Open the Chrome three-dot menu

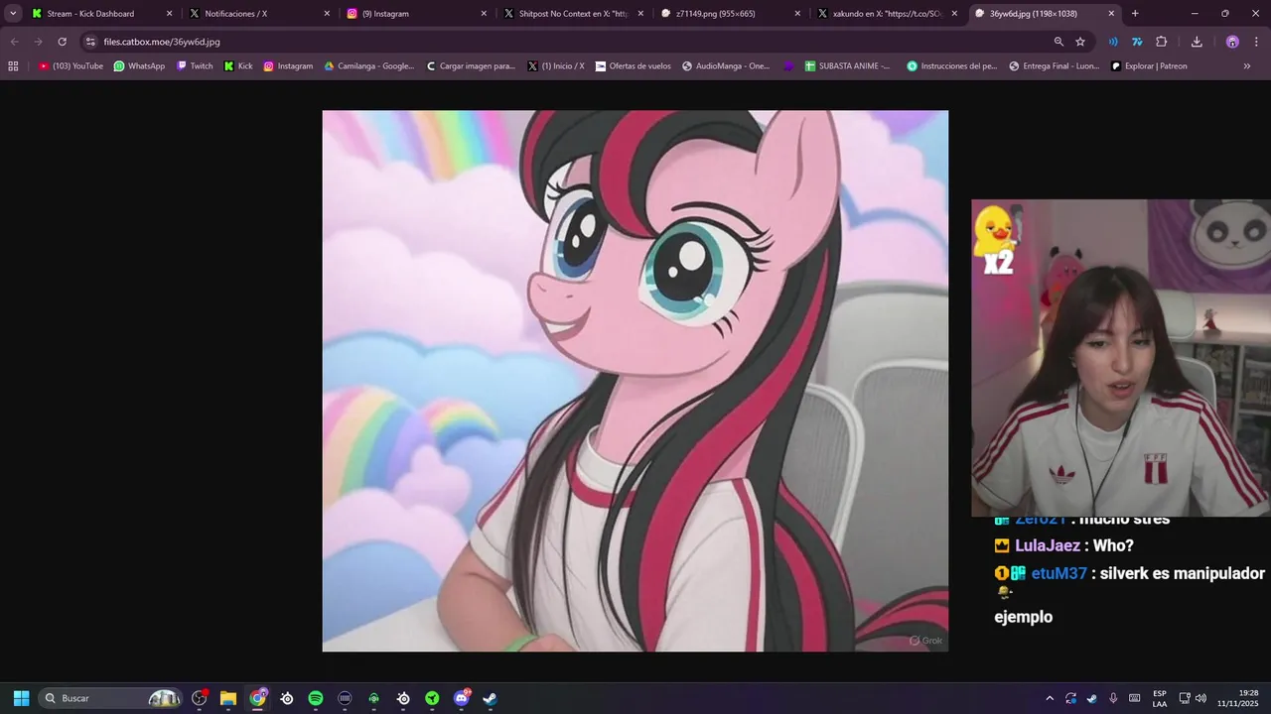pyautogui.click(x=1256, y=42)
